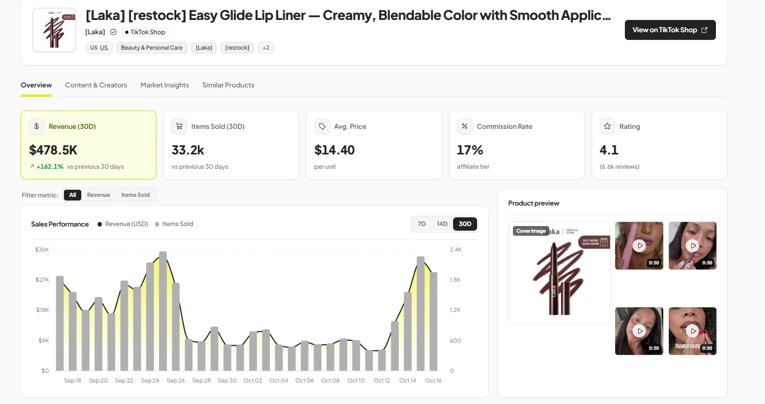The width and height of the screenshot is (765, 404).
Task: Click the 17% commission rate value
Action: tap(470, 150)
